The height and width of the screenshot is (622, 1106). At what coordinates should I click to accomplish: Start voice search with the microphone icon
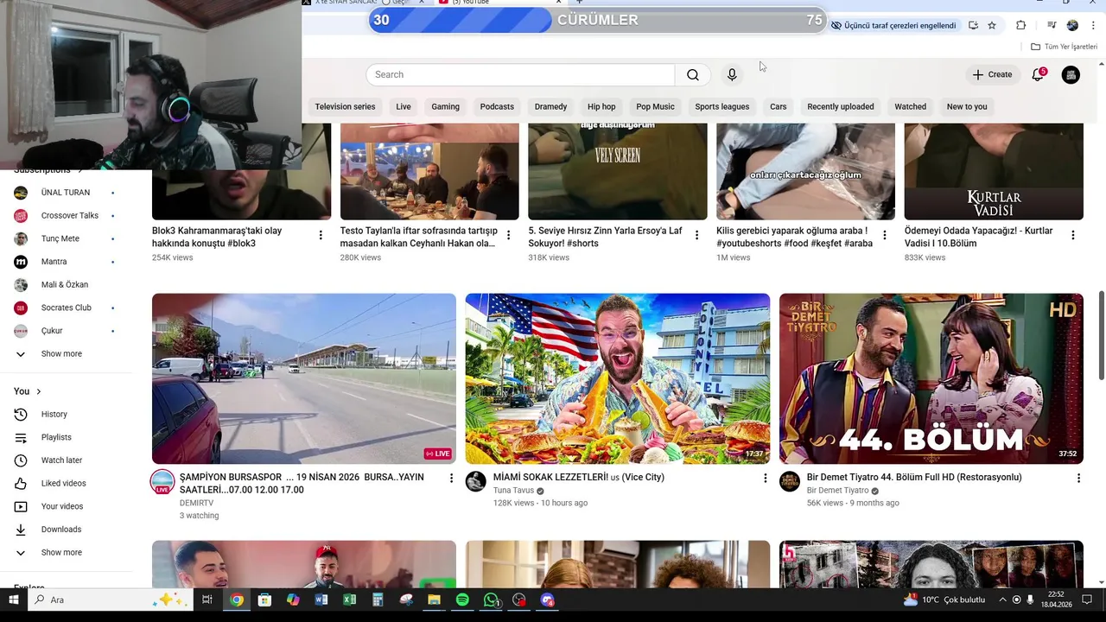[732, 75]
